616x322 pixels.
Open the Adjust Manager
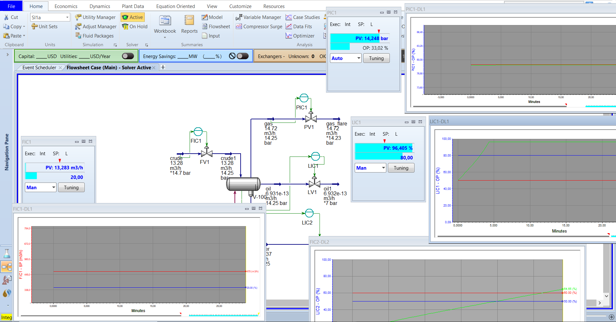click(96, 27)
